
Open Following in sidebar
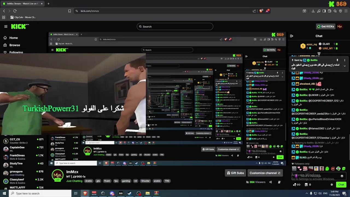click(x=13, y=52)
